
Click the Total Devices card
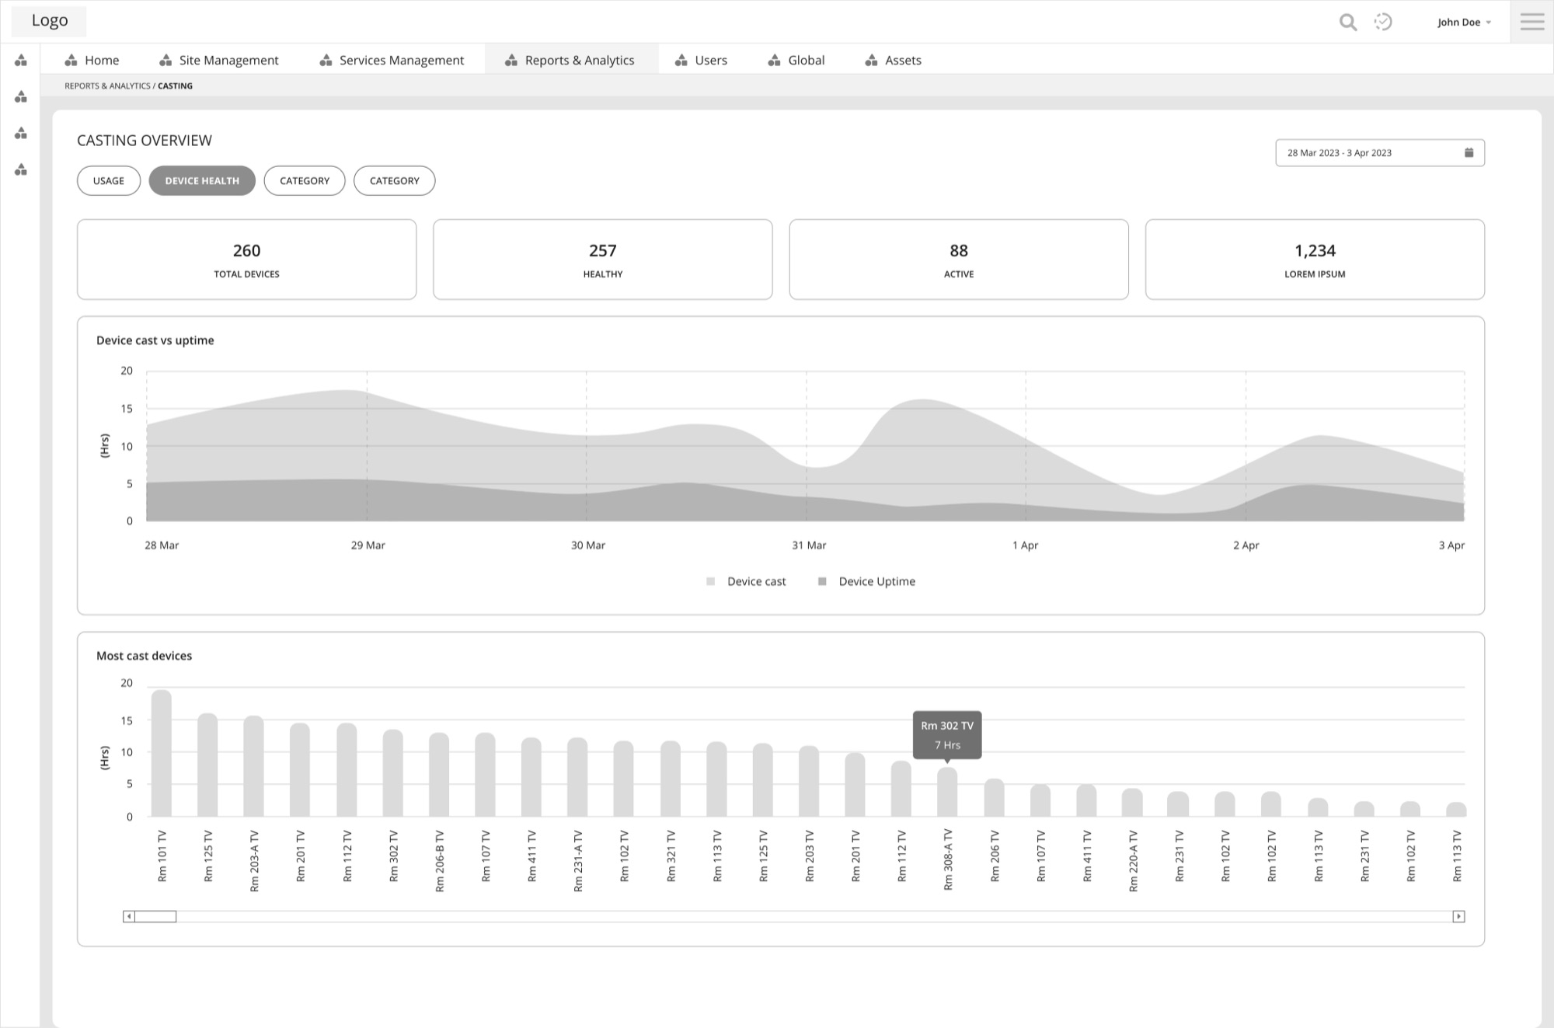tap(246, 260)
